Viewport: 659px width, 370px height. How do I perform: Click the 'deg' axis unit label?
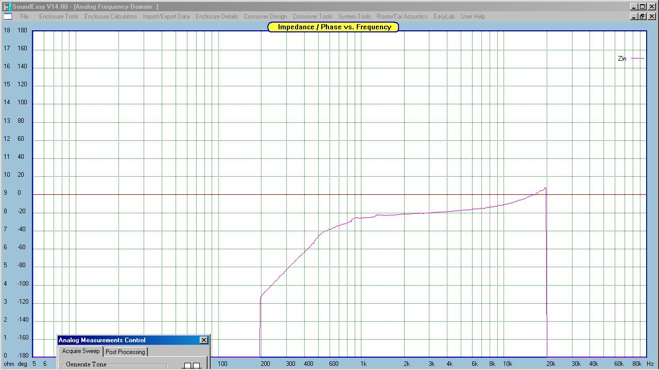(x=22, y=364)
